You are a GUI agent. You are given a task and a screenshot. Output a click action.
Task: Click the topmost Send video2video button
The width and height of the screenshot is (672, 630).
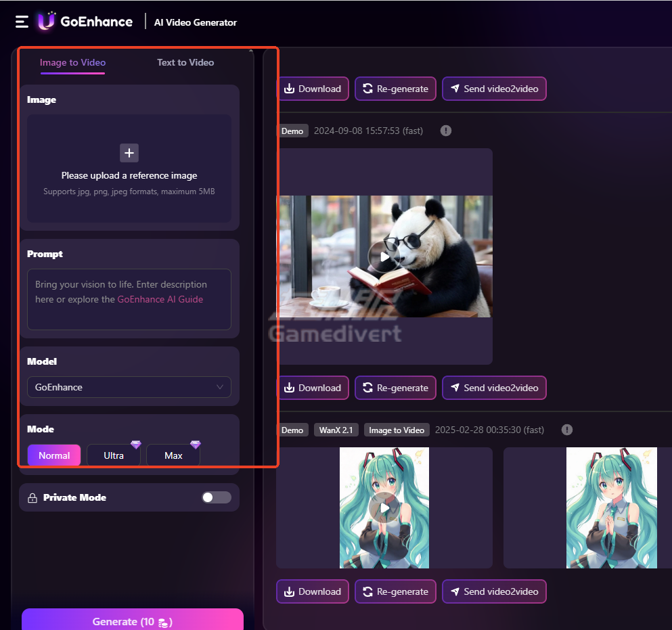[494, 89]
